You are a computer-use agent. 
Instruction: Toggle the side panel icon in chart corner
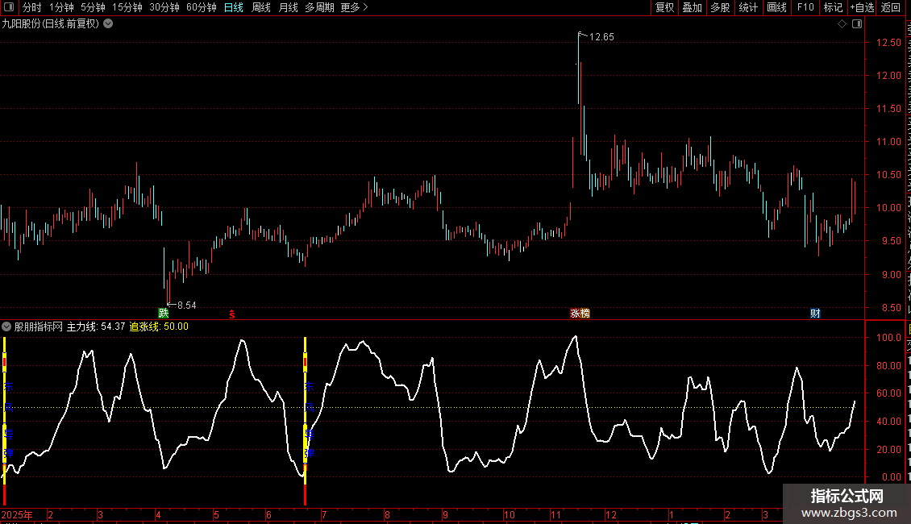(857, 24)
